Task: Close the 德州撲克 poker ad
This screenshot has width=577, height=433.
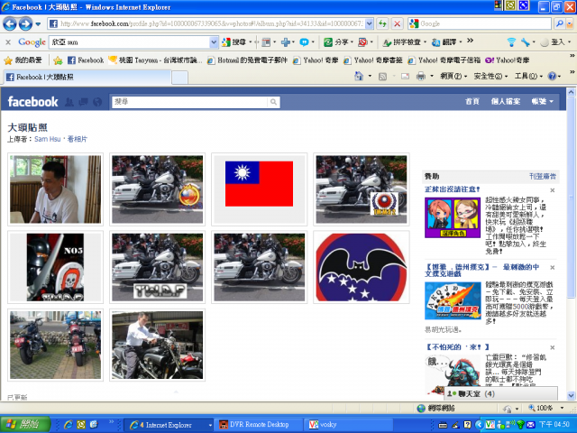Action: (x=552, y=268)
